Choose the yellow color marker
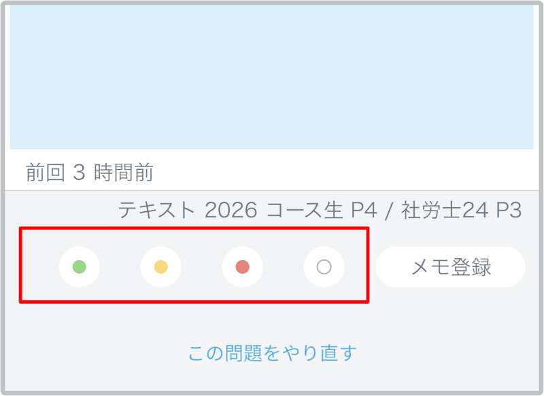This screenshot has height=396, width=544. (160, 267)
